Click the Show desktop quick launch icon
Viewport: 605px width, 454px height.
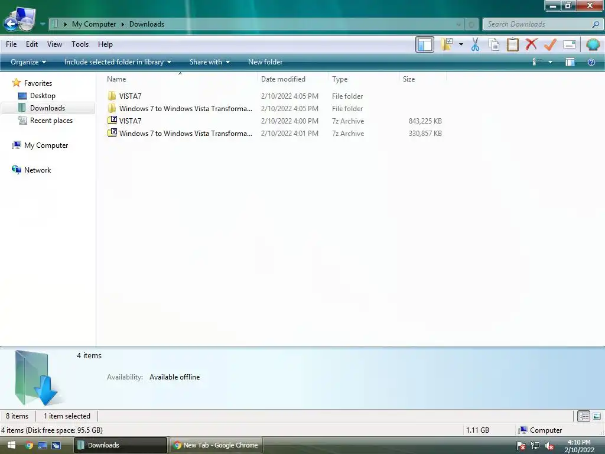coord(43,445)
